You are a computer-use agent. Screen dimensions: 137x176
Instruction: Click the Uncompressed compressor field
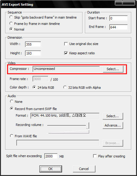66,69
